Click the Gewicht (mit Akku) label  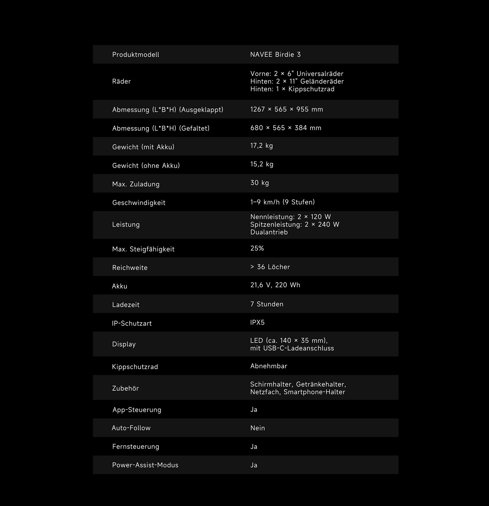(143, 147)
